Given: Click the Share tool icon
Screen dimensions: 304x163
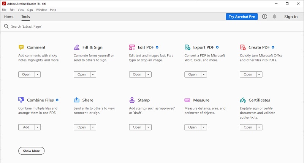Looking at the screenshot, I should click(77, 100).
